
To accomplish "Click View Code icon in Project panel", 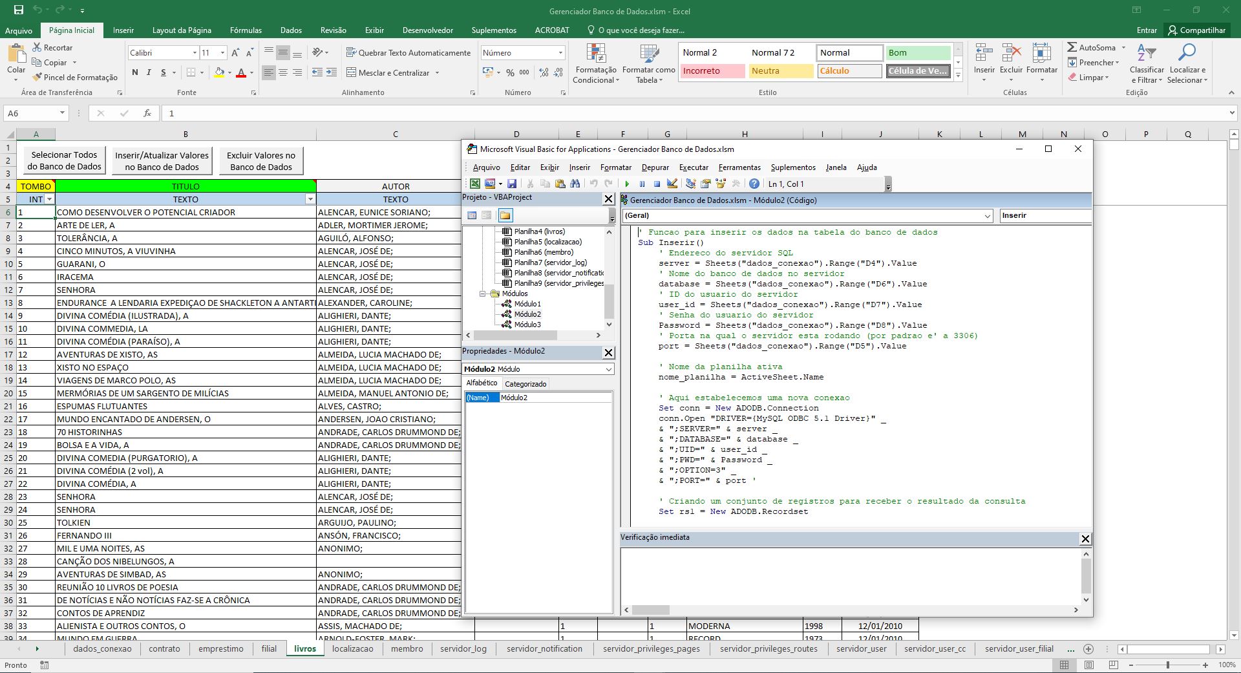I will 472,215.
